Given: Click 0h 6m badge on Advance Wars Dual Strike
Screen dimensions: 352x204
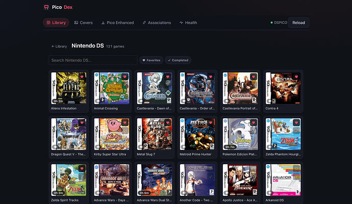Looking at the screenshot, I should [x=144, y=193].
